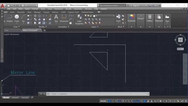Select the Array tool in Modify panel
Viewport: 188px width, 106px height.
point(44,23)
